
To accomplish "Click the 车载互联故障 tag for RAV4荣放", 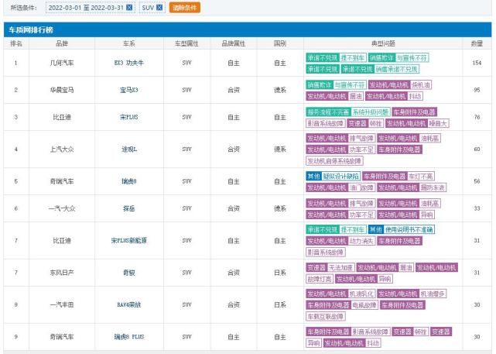I will pyautogui.click(x=326, y=317).
